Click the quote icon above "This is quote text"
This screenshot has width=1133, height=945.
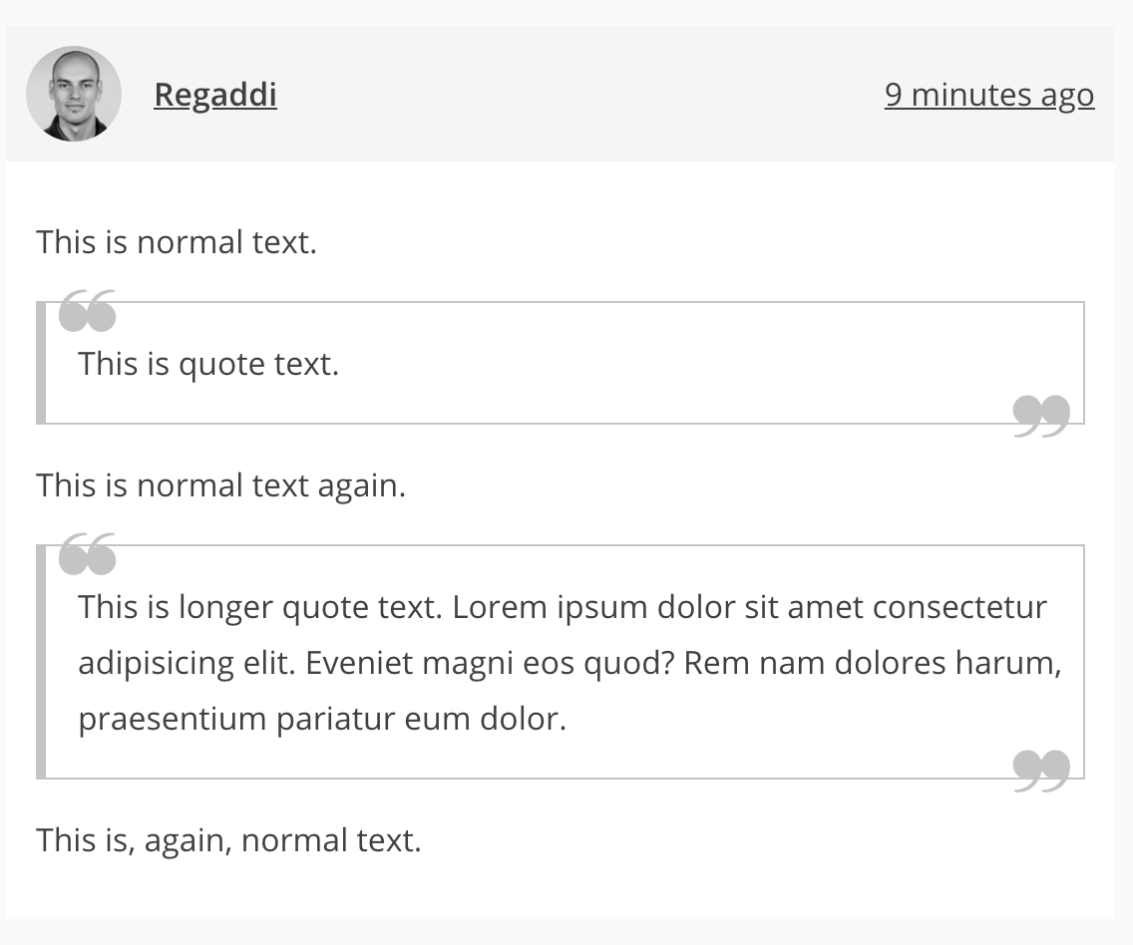(x=88, y=309)
